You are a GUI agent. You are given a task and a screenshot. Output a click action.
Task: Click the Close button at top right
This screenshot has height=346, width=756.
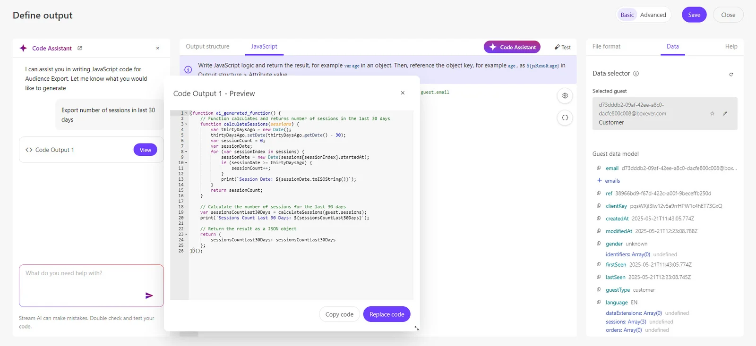(728, 15)
